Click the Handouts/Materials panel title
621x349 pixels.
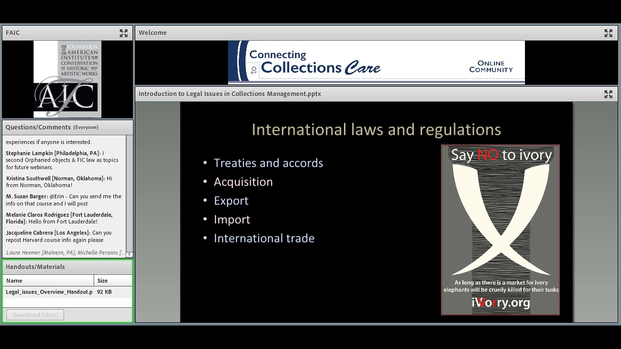pyautogui.click(x=35, y=267)
